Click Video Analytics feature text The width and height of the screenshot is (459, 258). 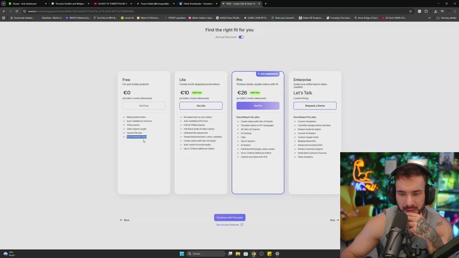tap(305, 157)
